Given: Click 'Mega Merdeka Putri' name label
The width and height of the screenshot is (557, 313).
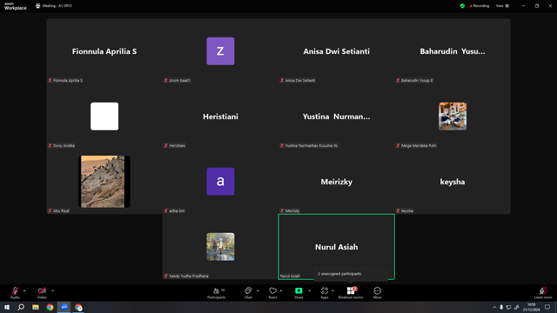Looking at the screenshot, I should [x=419, y=145].
